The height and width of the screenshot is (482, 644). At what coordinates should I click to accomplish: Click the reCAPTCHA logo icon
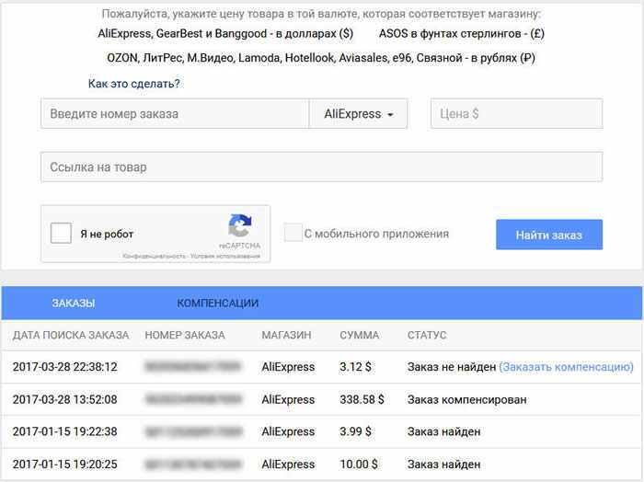(240, 225)
